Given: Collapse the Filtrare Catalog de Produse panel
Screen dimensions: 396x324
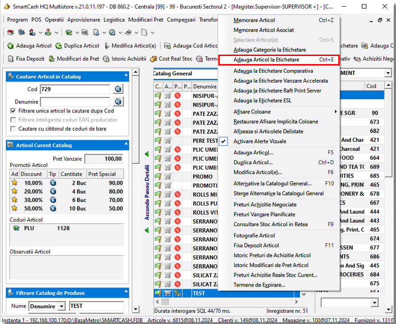Looking at the screenshot, I should pyautogui.click(x=126, y=291).
